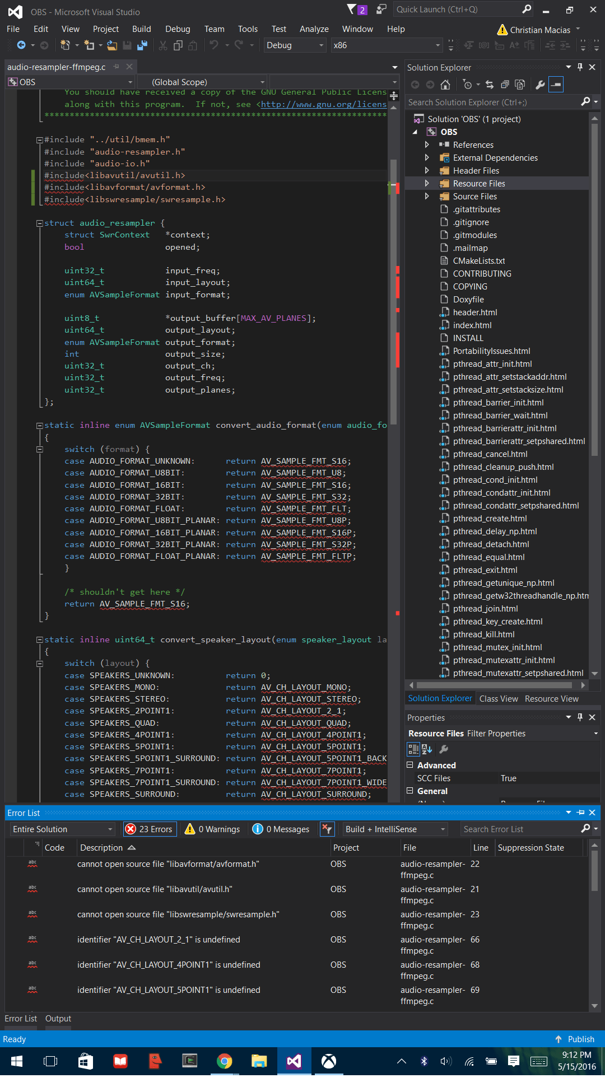Open the Tools menu

[248, 29]
